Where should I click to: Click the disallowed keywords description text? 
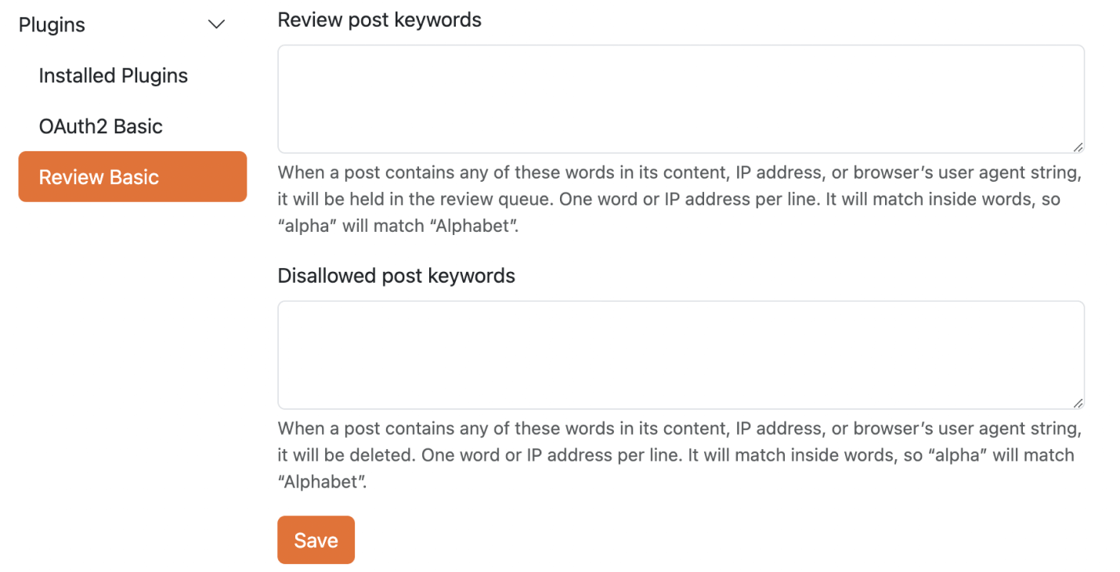point(680,454)
